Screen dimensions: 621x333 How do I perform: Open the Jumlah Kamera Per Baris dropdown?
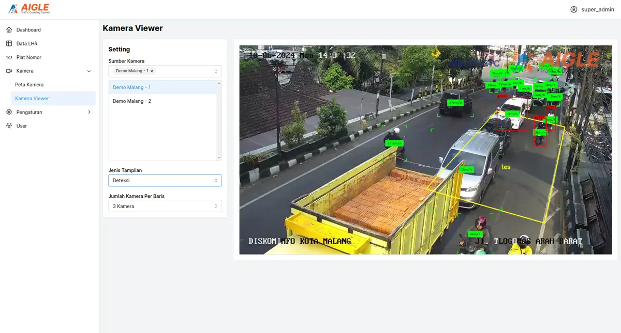(x=165, y=205)
